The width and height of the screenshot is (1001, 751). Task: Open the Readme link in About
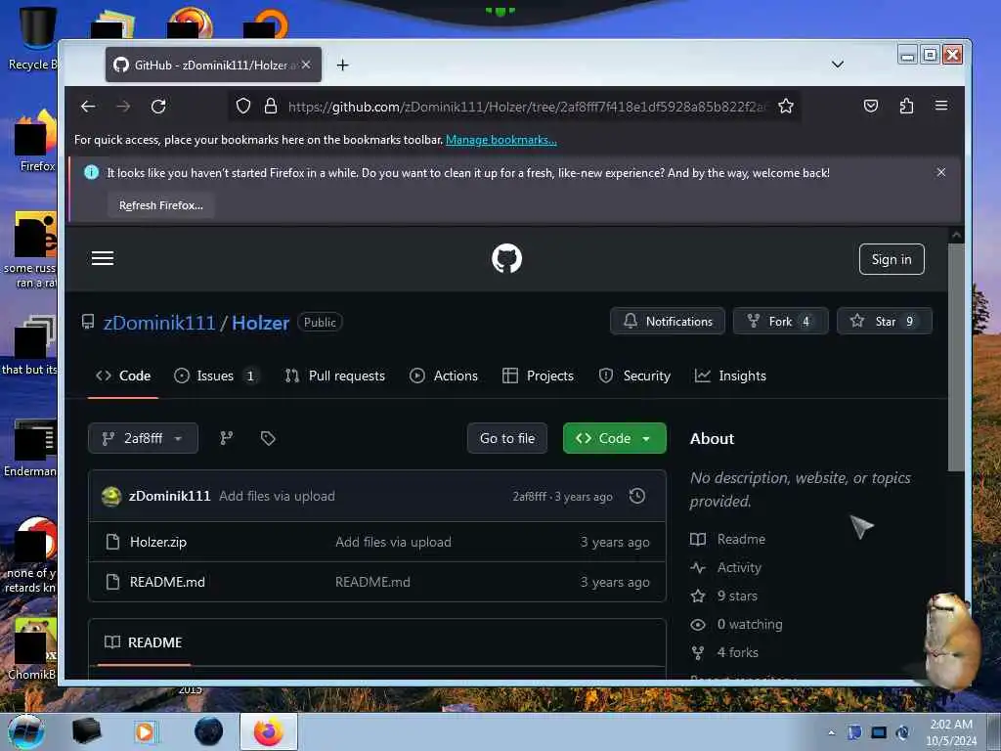pos(741,539)
